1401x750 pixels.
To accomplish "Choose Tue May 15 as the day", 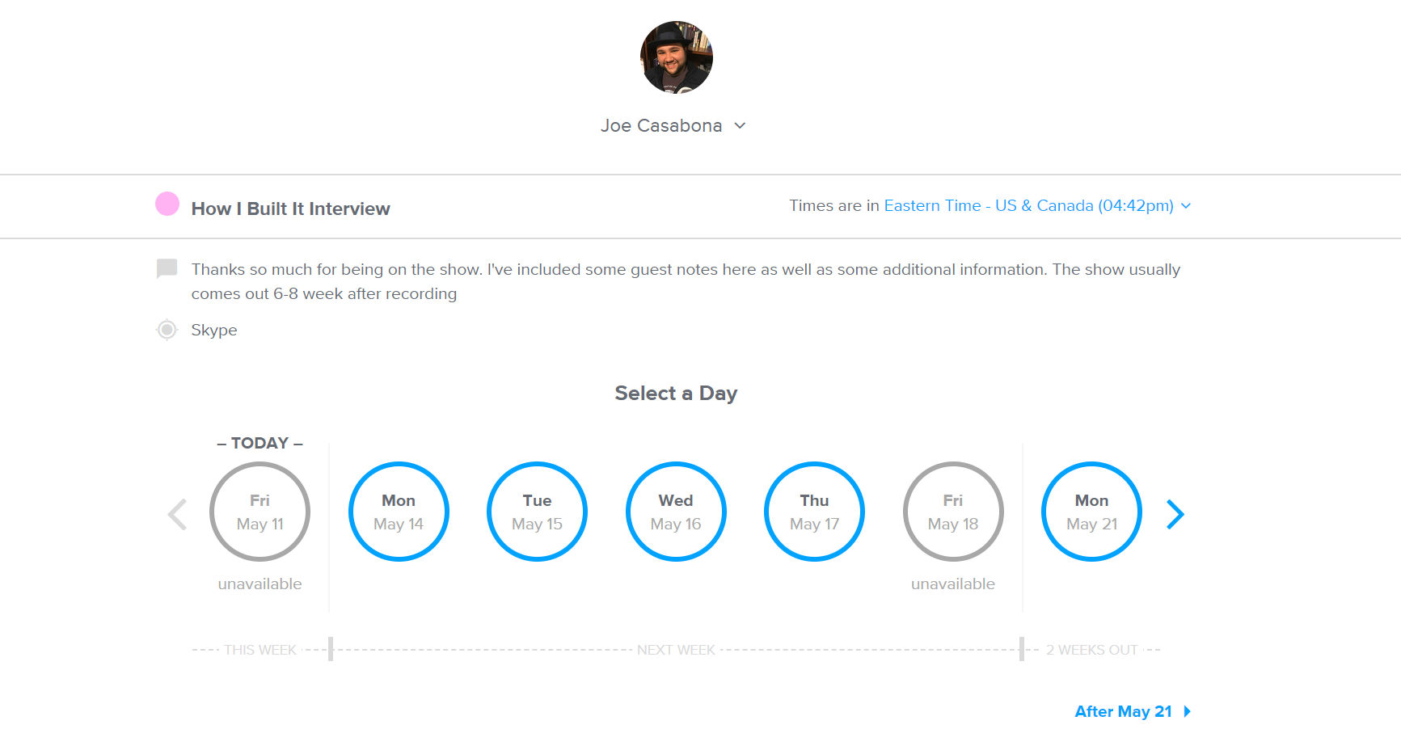I will (537, 512).
